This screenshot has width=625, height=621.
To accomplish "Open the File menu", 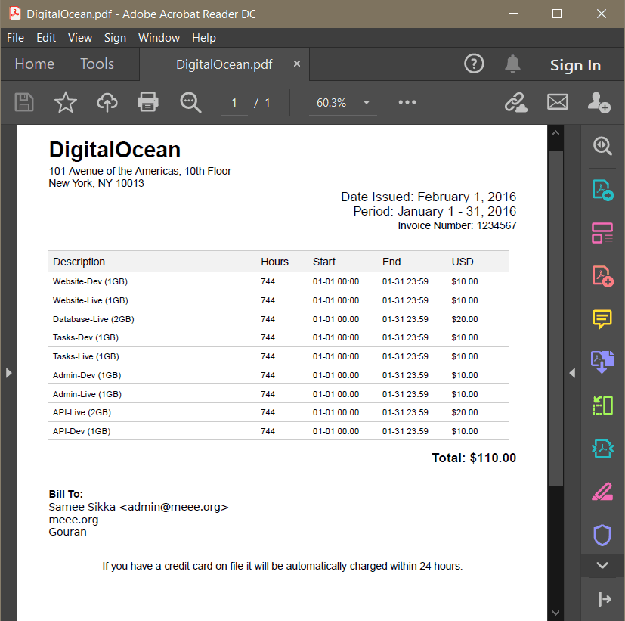I will coord(15,38).
